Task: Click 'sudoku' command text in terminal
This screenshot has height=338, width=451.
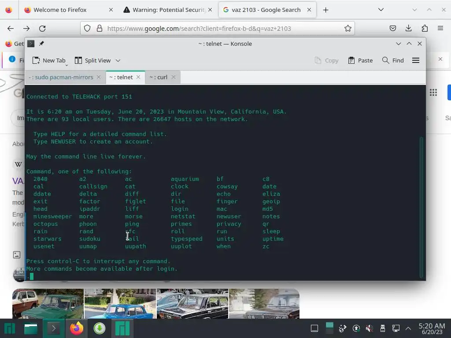Action: 90,239
